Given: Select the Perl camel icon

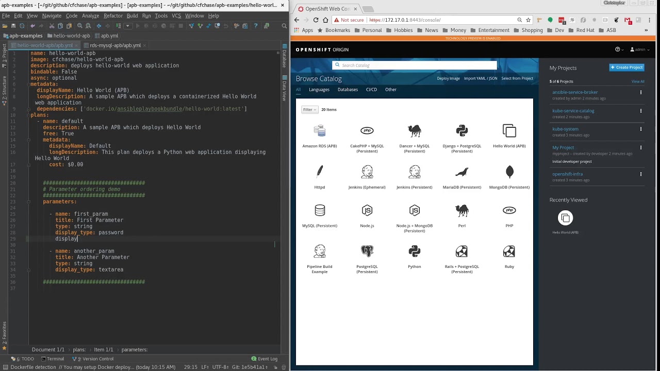Looking at the screenshot, I should pyautogui.click(x=462, y=210).
